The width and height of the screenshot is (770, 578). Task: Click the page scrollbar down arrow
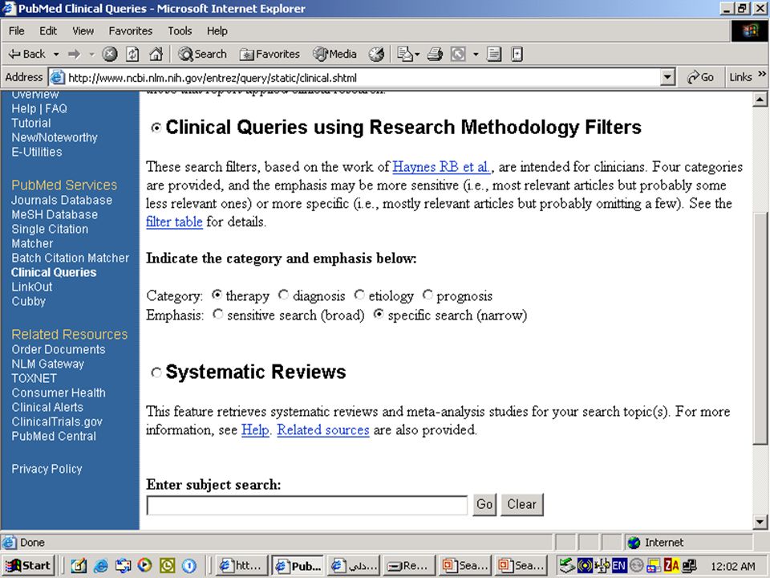click(760, 523)
